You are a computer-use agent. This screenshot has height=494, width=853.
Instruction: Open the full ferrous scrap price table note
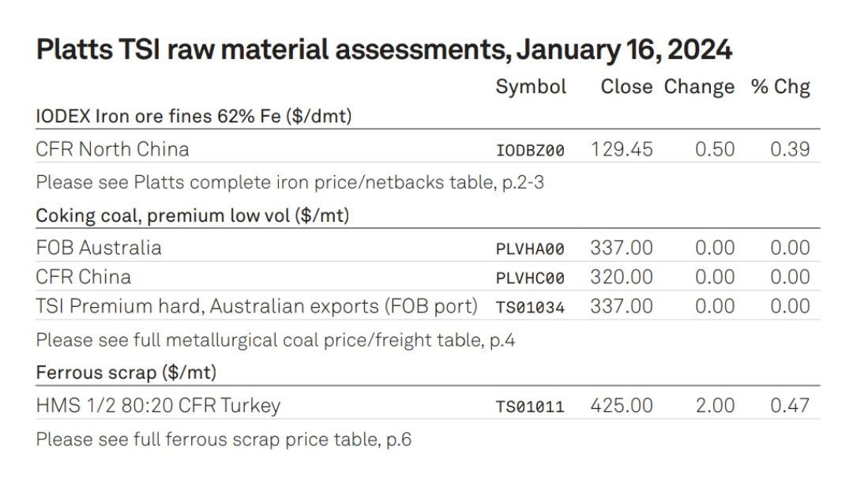tap(224, 439)
